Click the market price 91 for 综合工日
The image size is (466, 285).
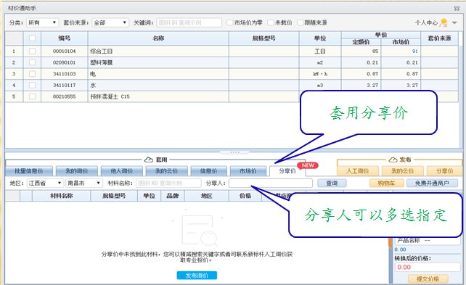[x=401, y=51]
